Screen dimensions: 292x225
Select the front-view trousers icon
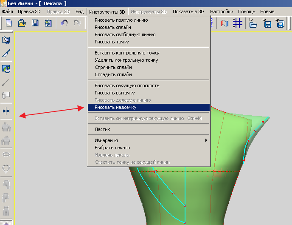click(6, 211)
